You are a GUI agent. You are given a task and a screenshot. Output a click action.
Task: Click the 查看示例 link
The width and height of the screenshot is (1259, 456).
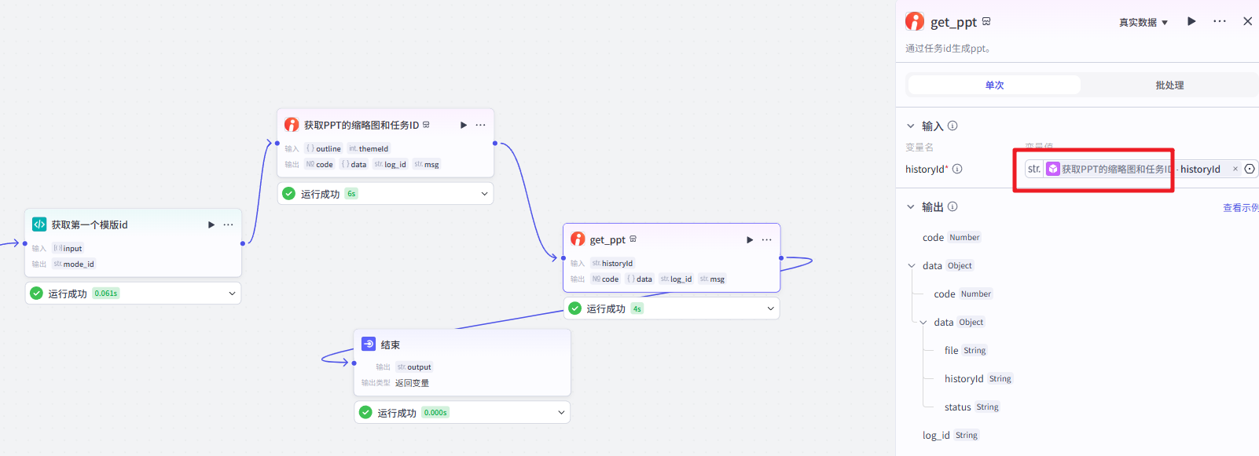(x=1240, y=207)
